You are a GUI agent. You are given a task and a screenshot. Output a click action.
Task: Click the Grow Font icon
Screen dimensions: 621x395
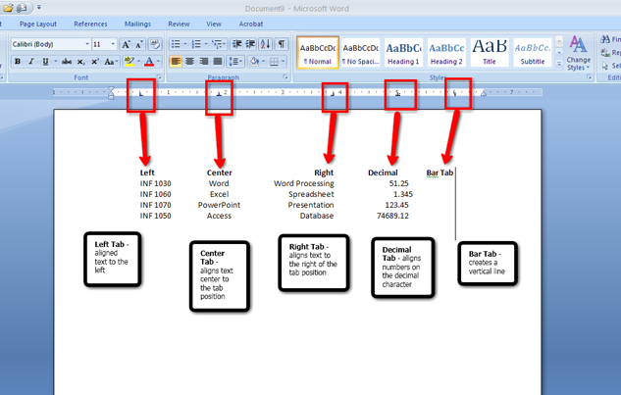[126, 44]
